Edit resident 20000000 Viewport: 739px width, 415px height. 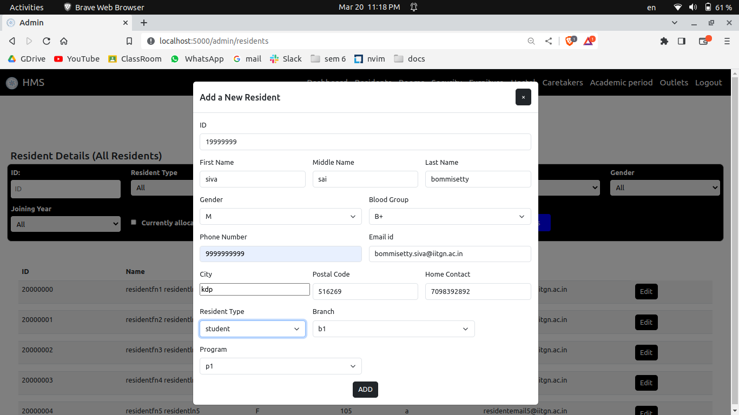tap(646, 291)
